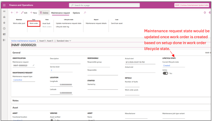This screenshot has height=121, width=212.
Task: Click the Description field
Action: pyautogui.click(x=65, y=62)
